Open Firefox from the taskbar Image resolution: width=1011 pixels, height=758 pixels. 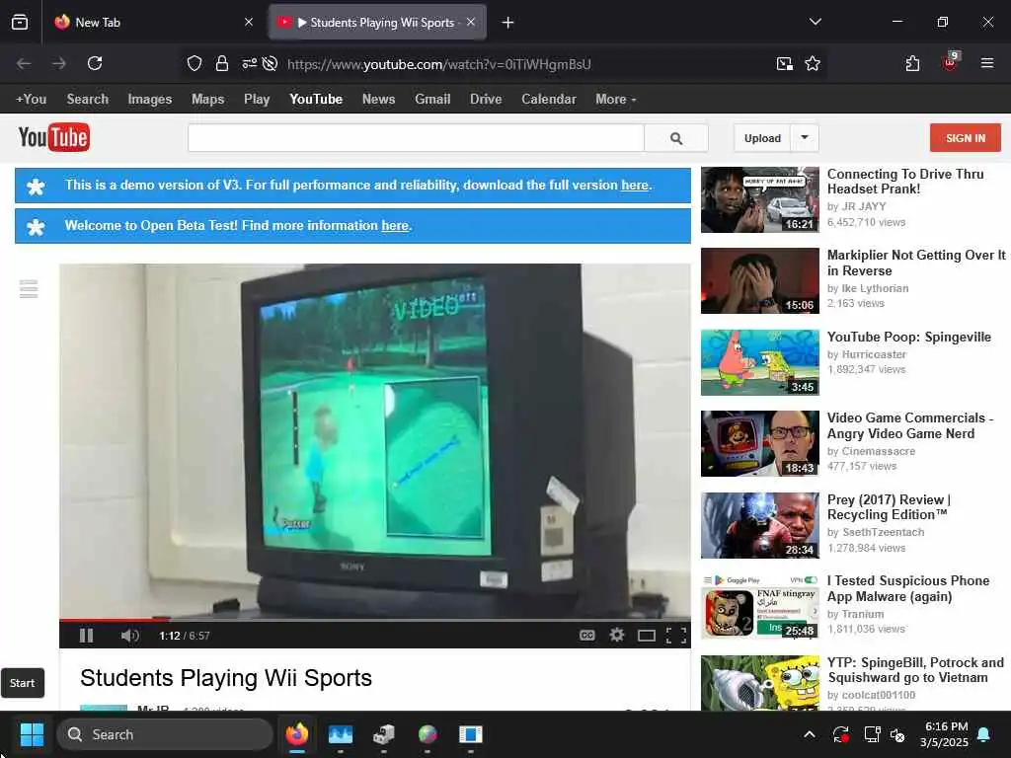click(x=296, y=734)
